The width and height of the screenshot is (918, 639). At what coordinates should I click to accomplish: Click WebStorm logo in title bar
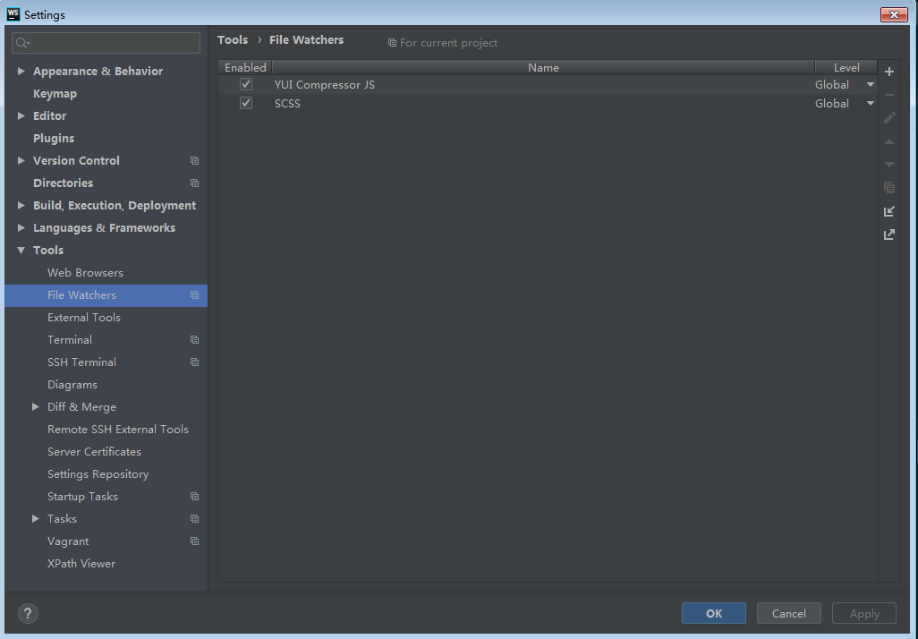(x=13, y=14)
